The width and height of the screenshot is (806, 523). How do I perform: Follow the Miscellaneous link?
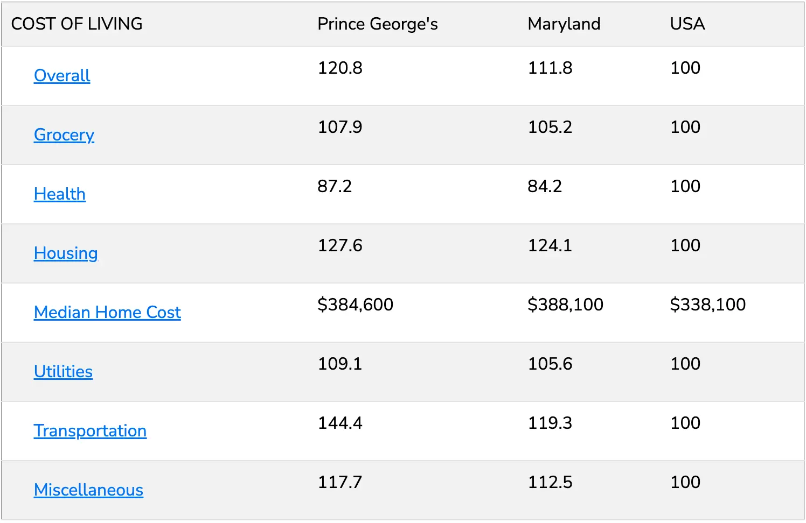click(88, 490)
